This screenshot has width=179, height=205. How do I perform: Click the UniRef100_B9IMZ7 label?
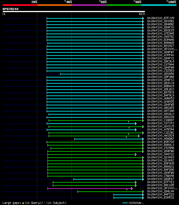coord(161,46)
